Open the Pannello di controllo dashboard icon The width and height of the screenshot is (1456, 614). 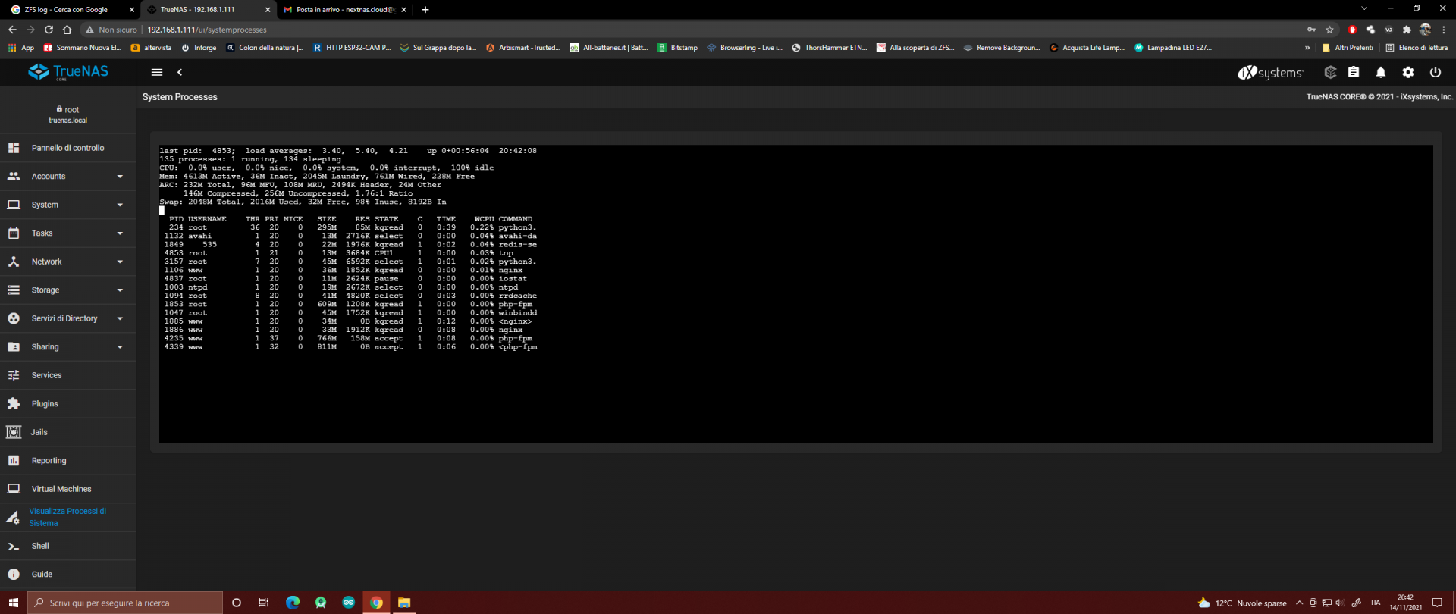[14, 148]
